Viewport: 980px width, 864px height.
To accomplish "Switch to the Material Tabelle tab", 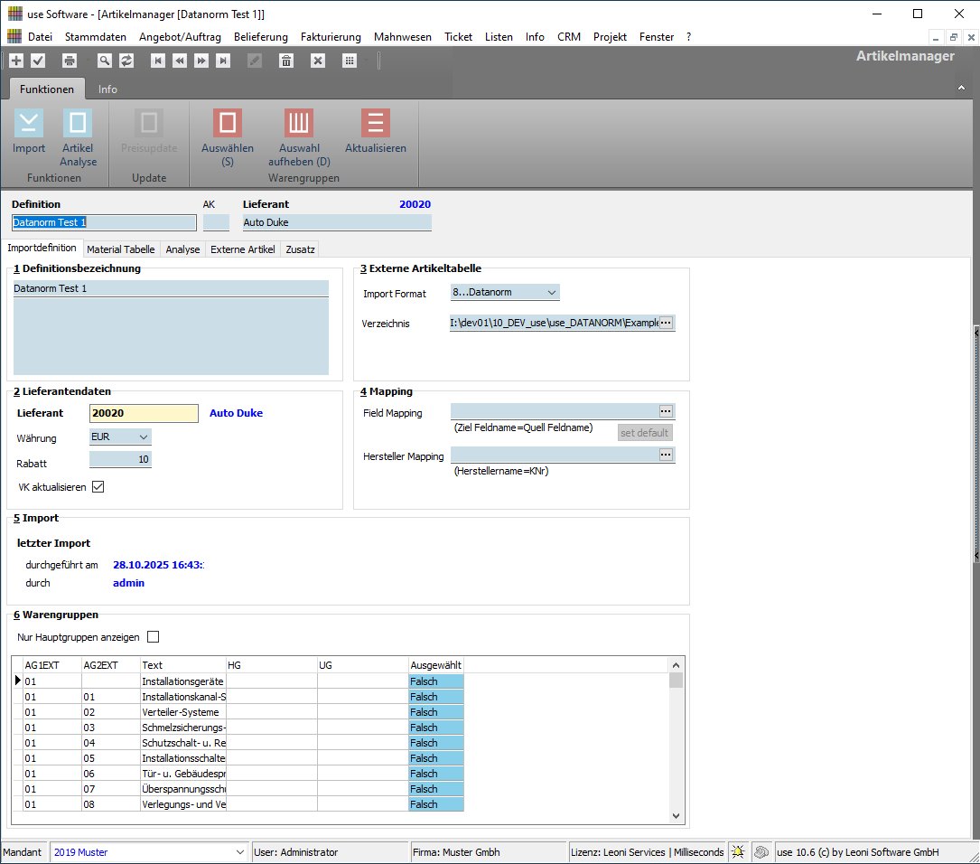I will pyautogui.click(x=121, y=249).
